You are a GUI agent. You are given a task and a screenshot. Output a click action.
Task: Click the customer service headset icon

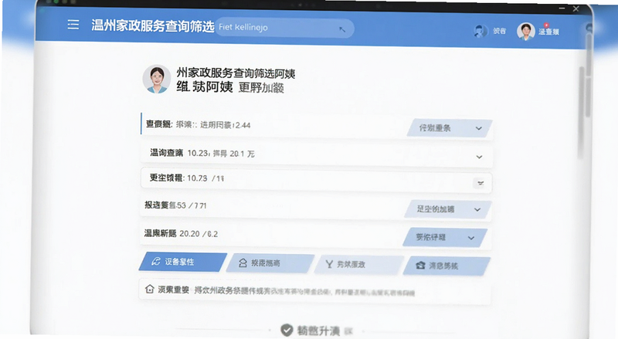(x=480, y=31)
